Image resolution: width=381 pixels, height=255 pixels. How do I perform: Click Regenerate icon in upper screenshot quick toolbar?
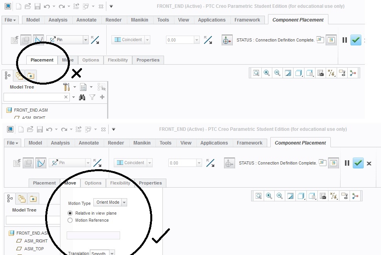76,6
